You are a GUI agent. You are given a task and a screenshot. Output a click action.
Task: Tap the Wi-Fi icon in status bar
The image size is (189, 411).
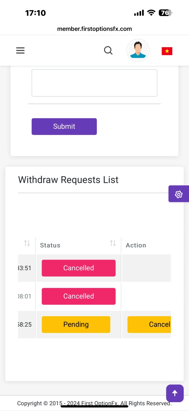point(152,13)
